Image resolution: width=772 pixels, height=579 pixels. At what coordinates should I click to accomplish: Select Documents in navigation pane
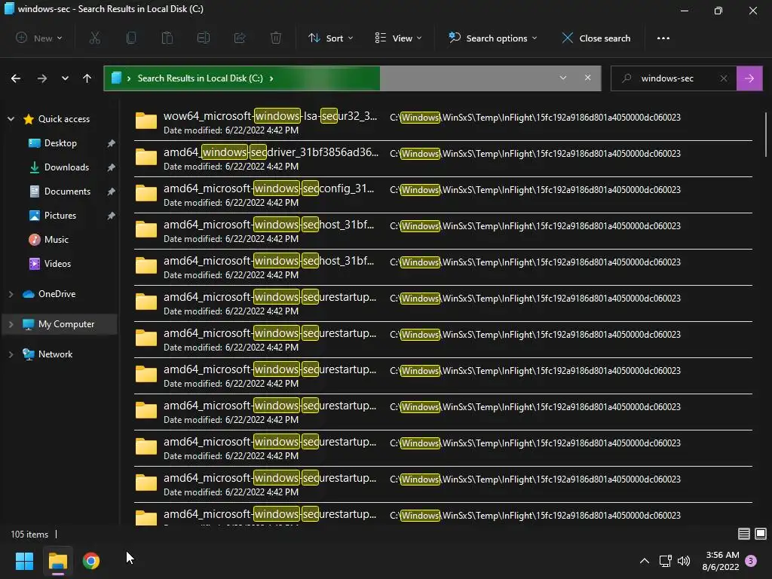(60, 191)
